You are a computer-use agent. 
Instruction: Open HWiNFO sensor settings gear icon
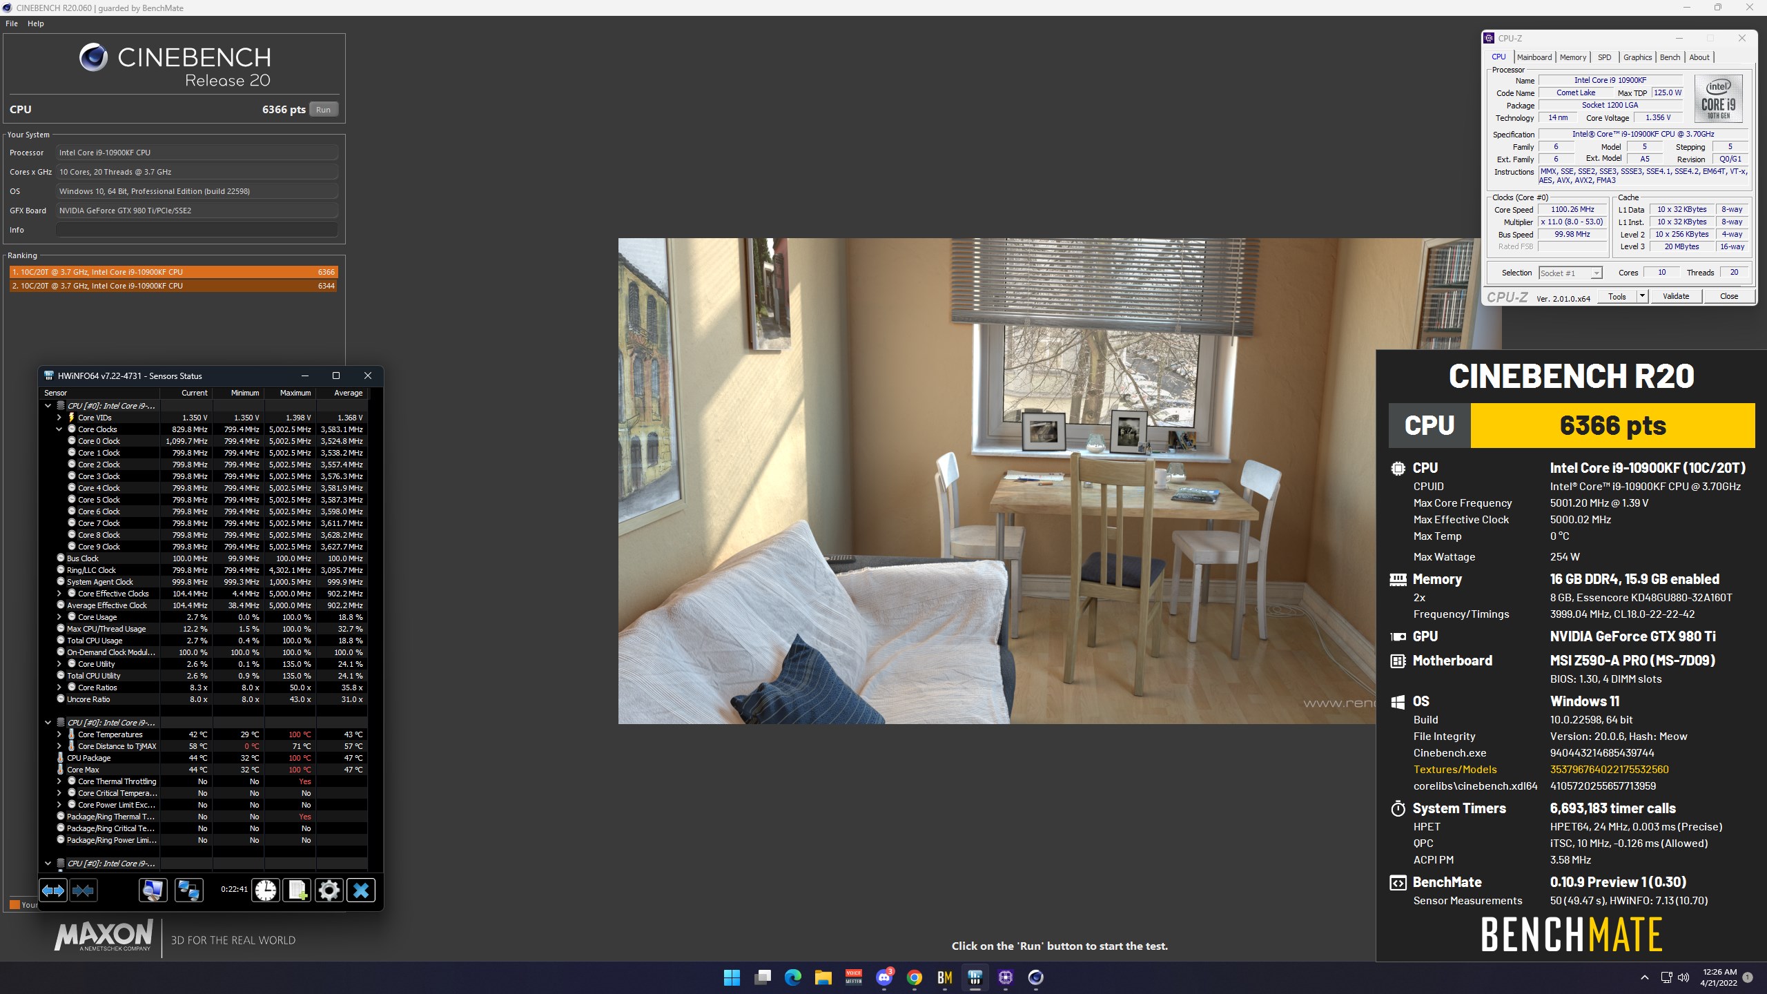[x=329, y=890]
